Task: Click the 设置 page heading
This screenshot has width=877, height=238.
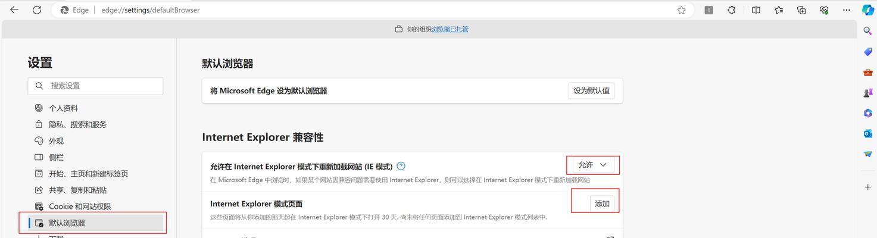Action: pyautogui.click(x=40, y=62)
